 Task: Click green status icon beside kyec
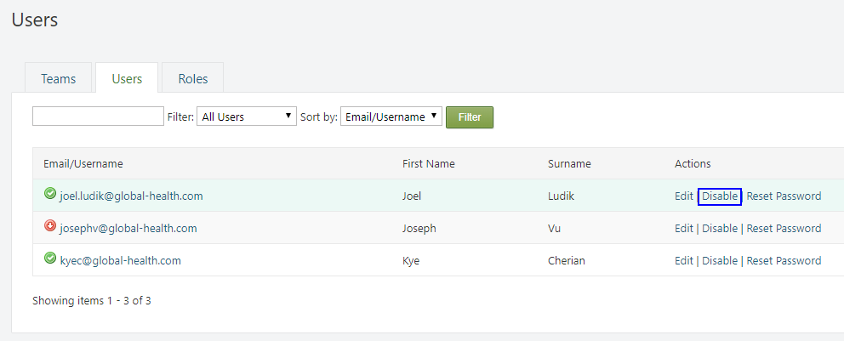pyautogui.click(x=50, y=259)
